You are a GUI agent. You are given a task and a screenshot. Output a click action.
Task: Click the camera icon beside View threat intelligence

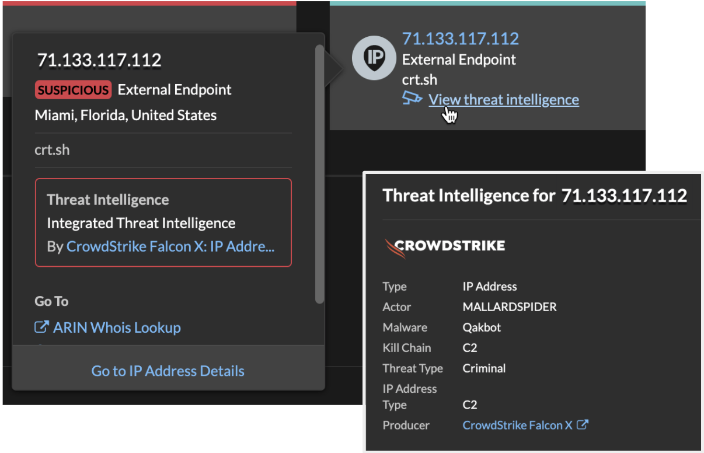[412, 99]
